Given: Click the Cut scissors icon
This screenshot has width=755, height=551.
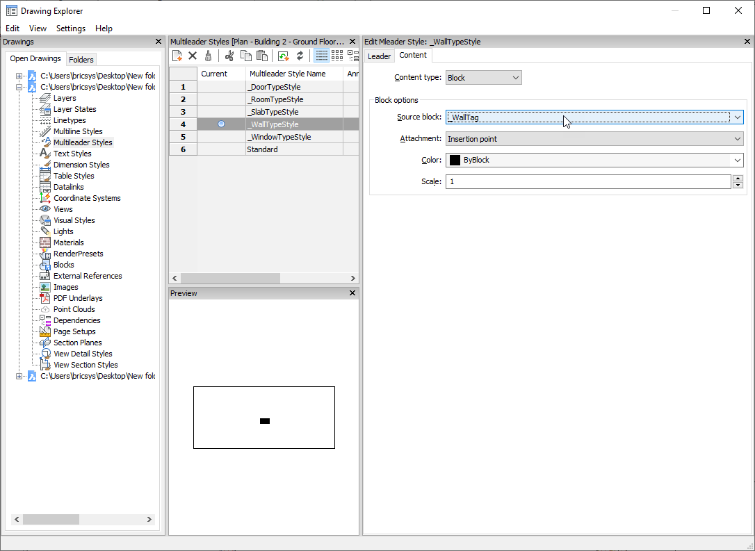Looking at the screenshot, I should pyautogui.click(x=229, y=56).
